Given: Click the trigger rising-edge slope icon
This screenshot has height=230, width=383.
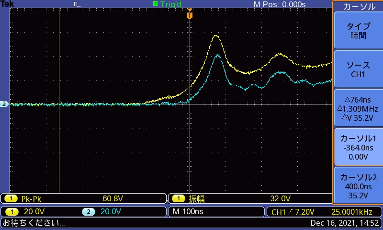Looking at the screenshot, I should tap(290, 212).
